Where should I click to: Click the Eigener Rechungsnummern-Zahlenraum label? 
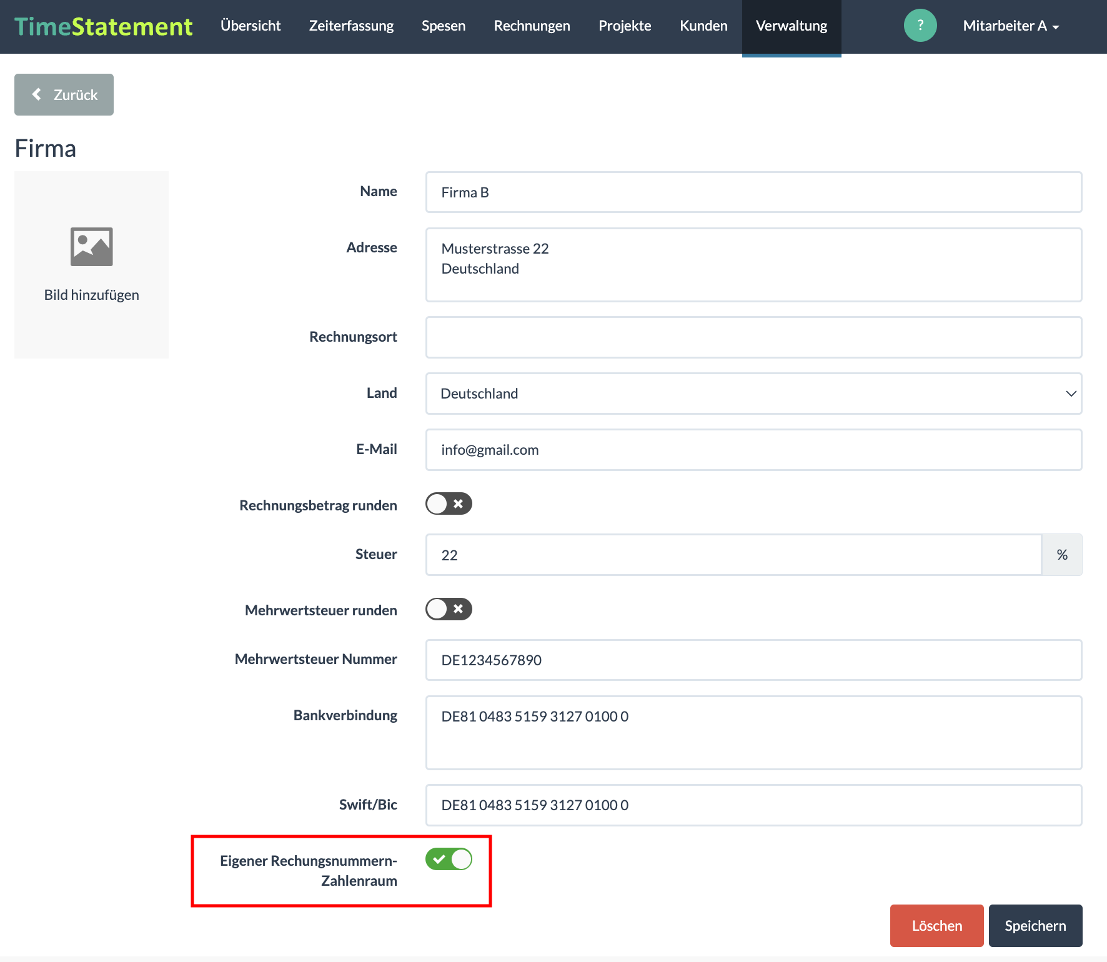pos(309,871)
